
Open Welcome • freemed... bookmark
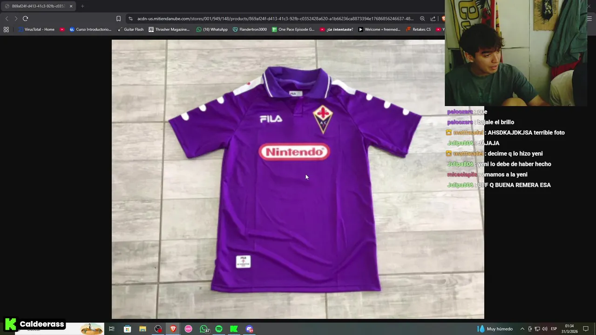tap(379, 29)
